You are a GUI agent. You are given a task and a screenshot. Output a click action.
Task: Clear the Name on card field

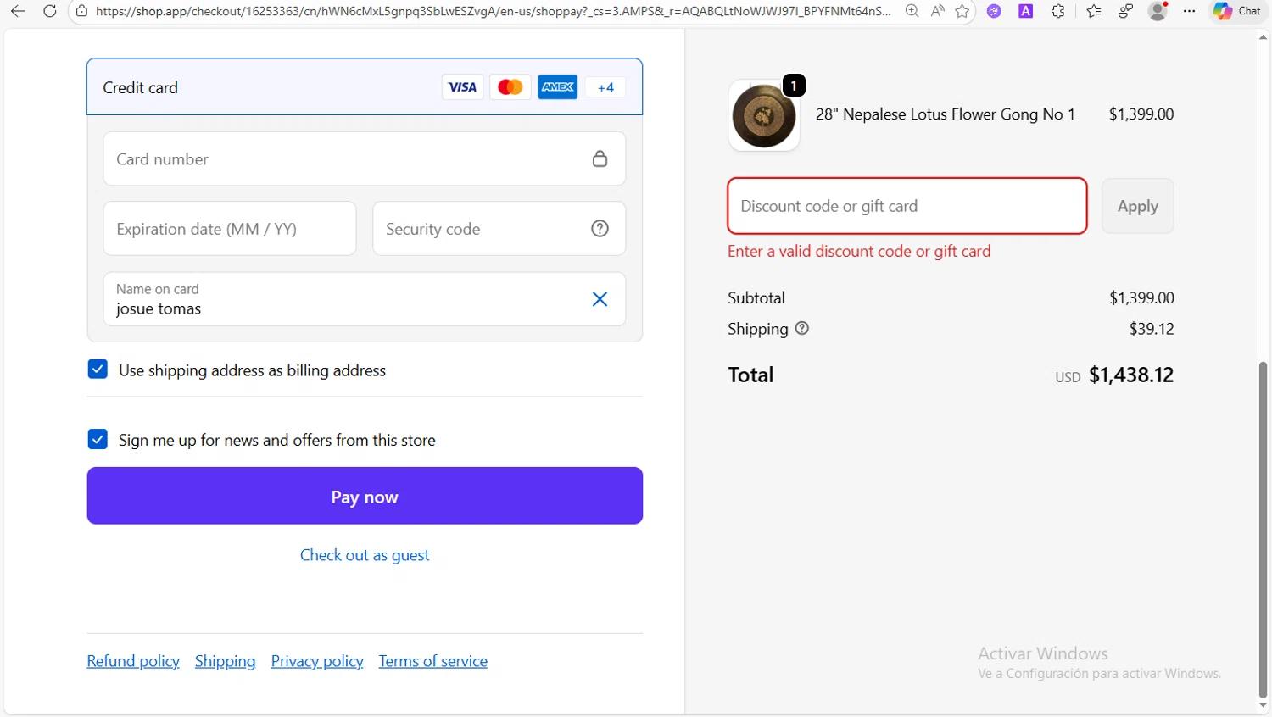coord(600,298)
